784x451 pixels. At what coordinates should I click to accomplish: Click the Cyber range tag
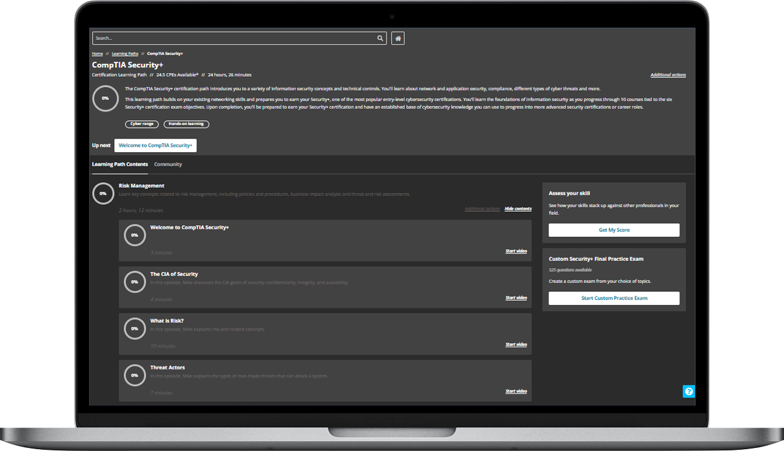coord(142,124)
